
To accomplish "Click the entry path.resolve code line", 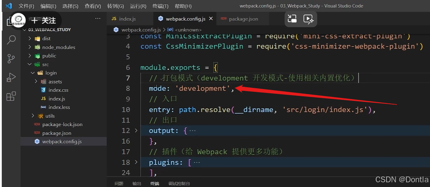I will point(262,110).
